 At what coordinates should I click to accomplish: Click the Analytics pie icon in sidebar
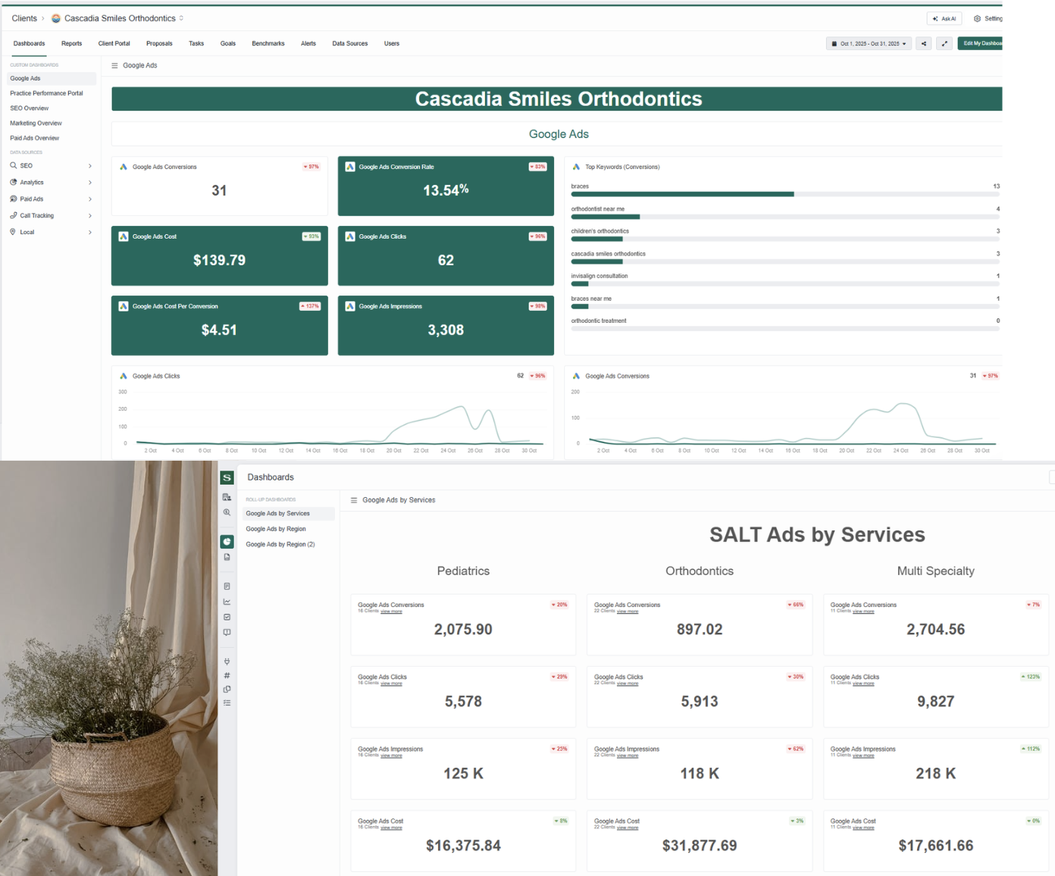pos(13,182)
